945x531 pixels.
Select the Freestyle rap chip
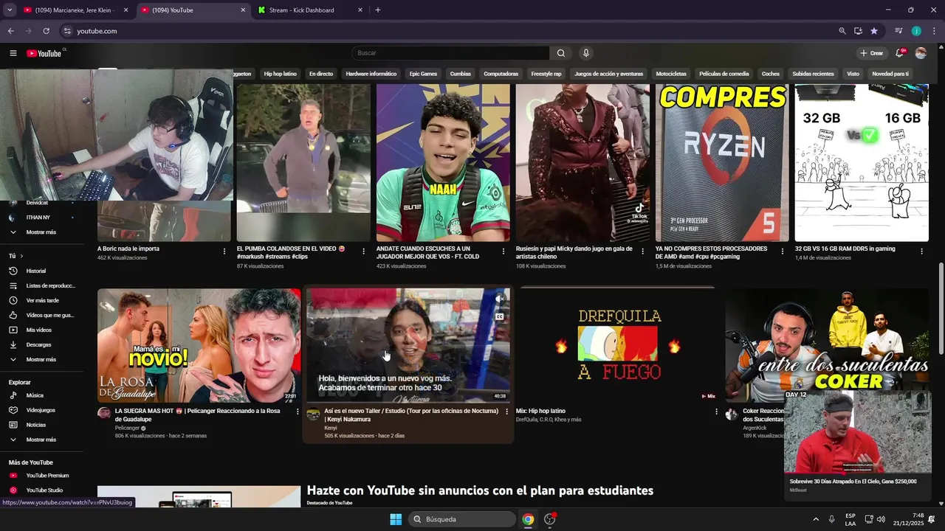(546, 74)
